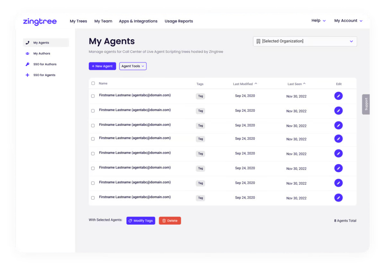This screenshot has width=385, height=270.
Task: Click the plus icon beside SSO for Agents
Action: (x=28, y=75)
